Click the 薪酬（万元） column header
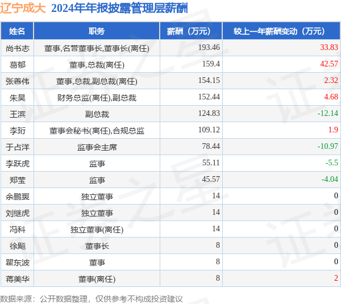 191,31
